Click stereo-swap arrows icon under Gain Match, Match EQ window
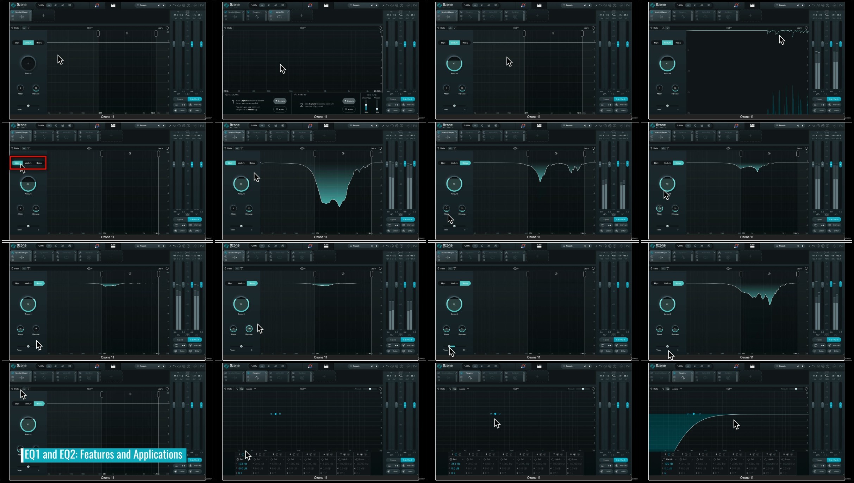This screenshot has height=483, width=854. pyautogui.click(x=397, y=105)
